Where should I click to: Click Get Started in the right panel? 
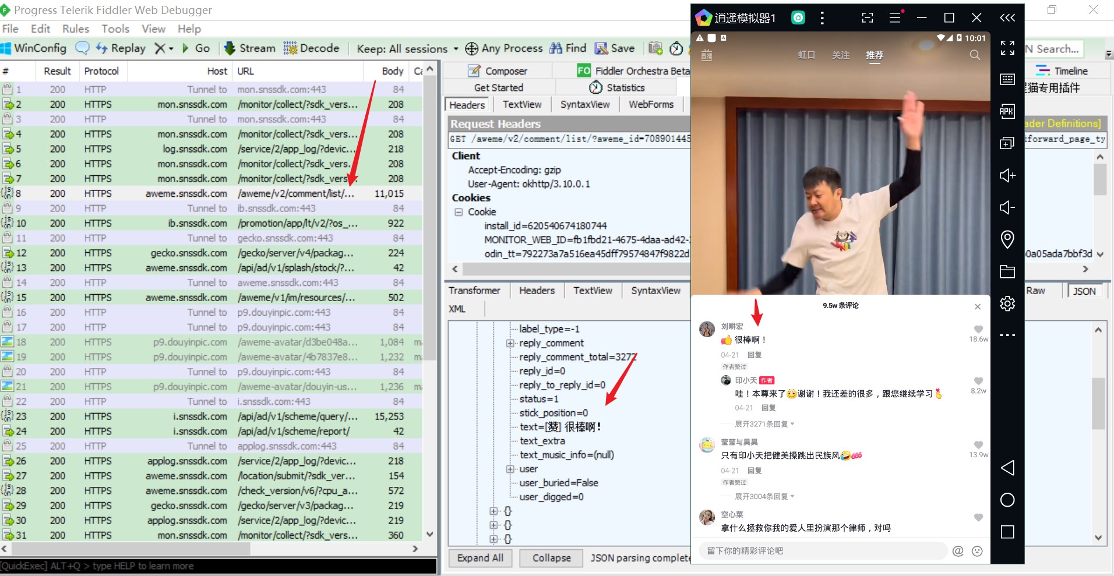tap(498, 87)
